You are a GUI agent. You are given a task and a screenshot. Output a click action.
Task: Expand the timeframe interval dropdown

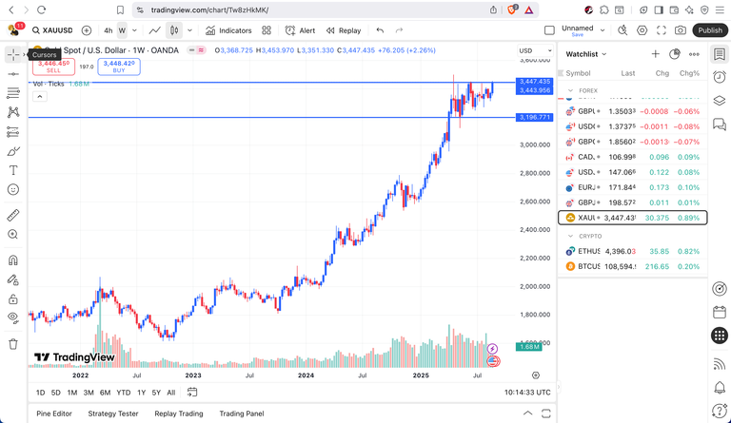[x=134, y=30]
